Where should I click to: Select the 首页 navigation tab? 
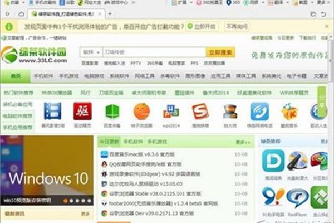(16, 76)
